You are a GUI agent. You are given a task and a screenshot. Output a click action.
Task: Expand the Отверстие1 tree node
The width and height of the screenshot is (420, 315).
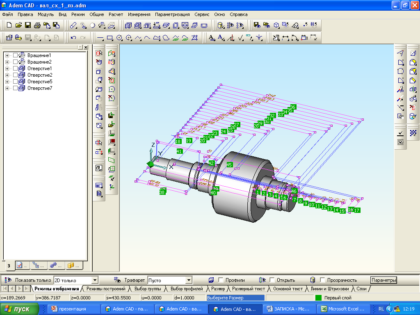[7, 68]
